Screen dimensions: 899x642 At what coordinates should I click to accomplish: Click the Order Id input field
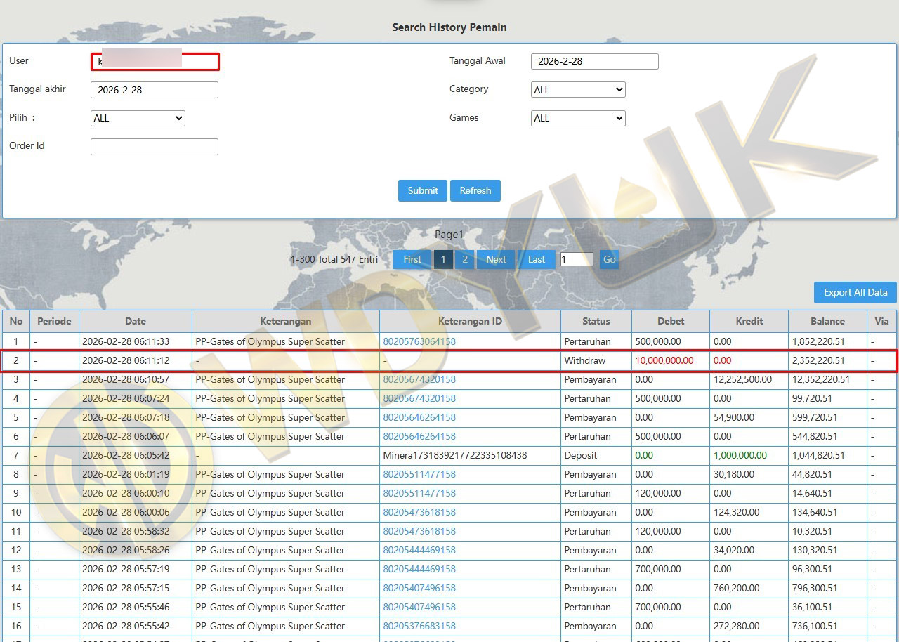[155, 146]
